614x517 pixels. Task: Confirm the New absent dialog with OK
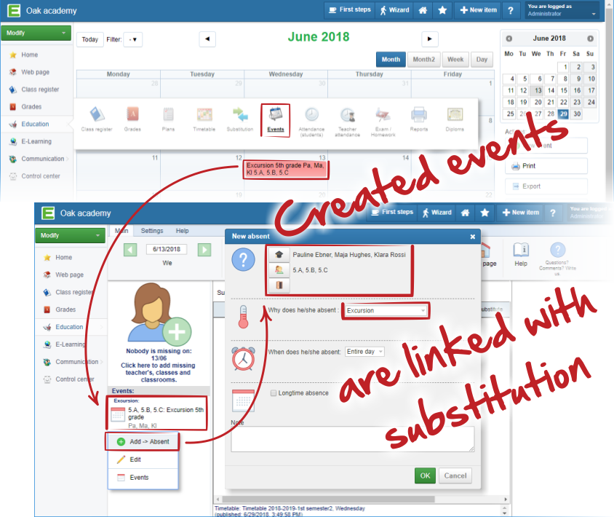tap(425, 475)
